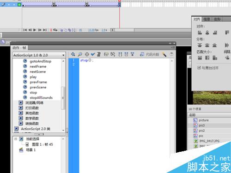Click Collapse between braces icon
The width and height of the screenshot is (231, 173).
(120, 54)
